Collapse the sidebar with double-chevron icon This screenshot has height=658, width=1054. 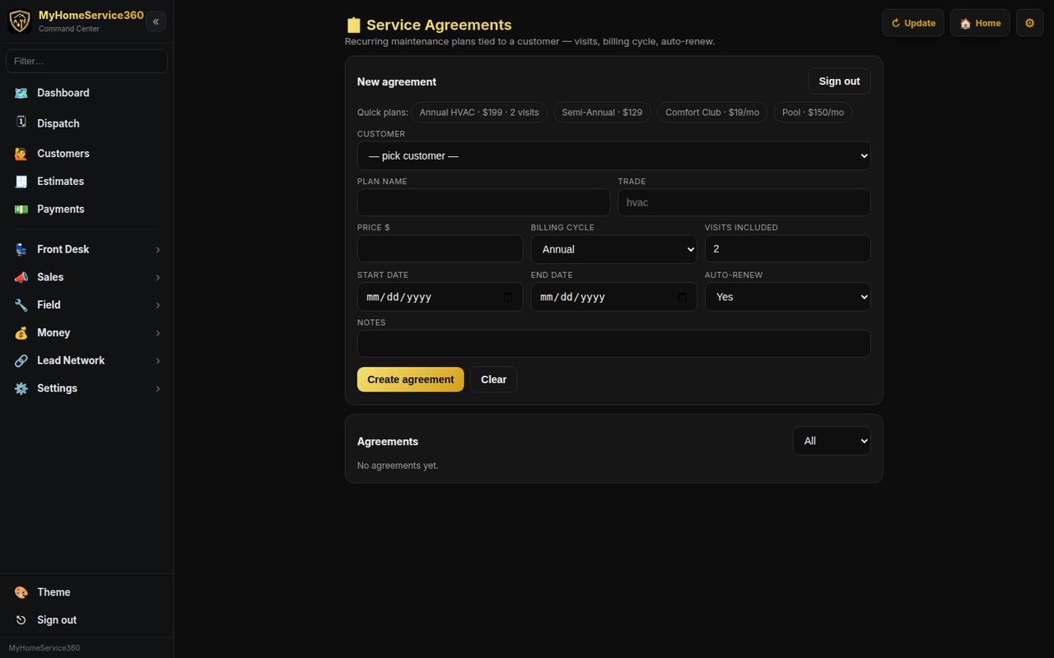click(x=156, y=21)
